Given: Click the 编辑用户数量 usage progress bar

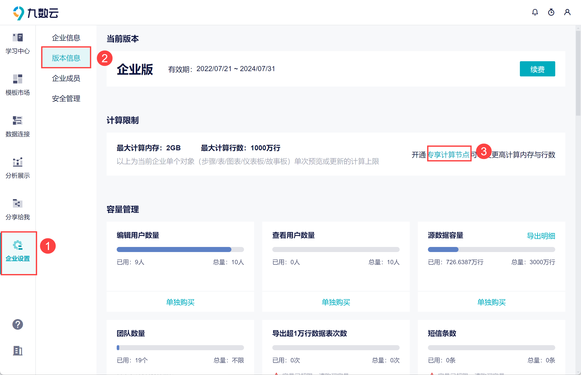Looking at the screenshot, I should tap(180, 249).
